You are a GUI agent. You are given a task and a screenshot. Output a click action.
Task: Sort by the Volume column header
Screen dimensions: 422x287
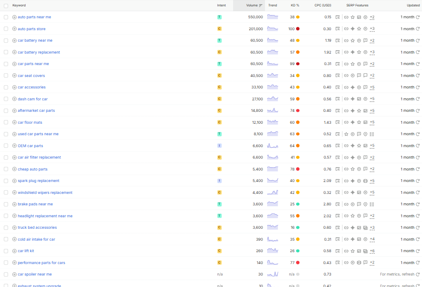coord(254,6)
